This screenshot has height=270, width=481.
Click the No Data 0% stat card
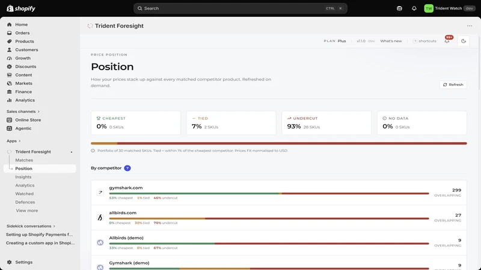point(422,123)
